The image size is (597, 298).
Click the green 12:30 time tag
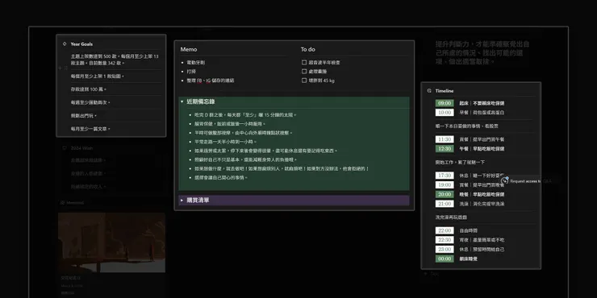445,149
